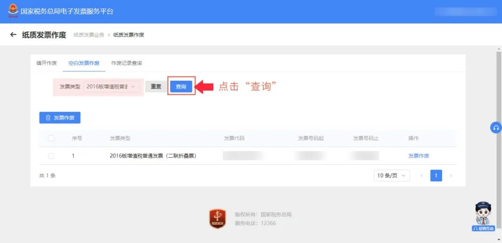Image resolution: width=502 pixels, height=243 pixels.
Task: Select the 空白发票作废 tab
Action: pyautogui.click(x=84, y=63)
